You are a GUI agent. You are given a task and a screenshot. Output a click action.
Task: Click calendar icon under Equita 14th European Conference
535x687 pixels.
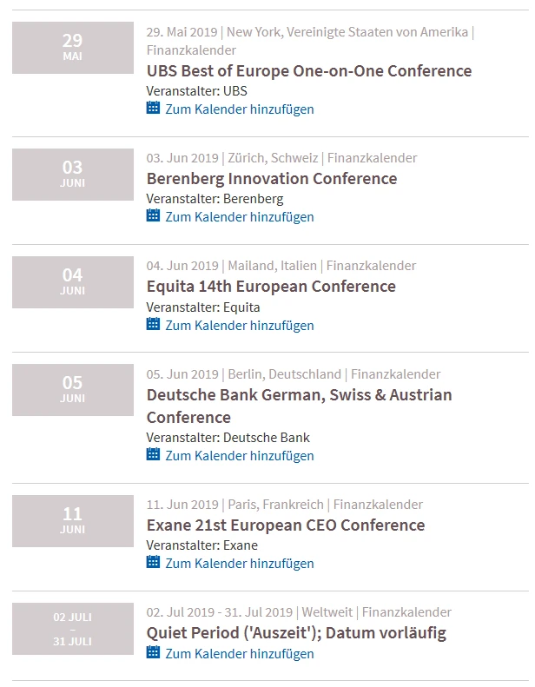point(153,324)
